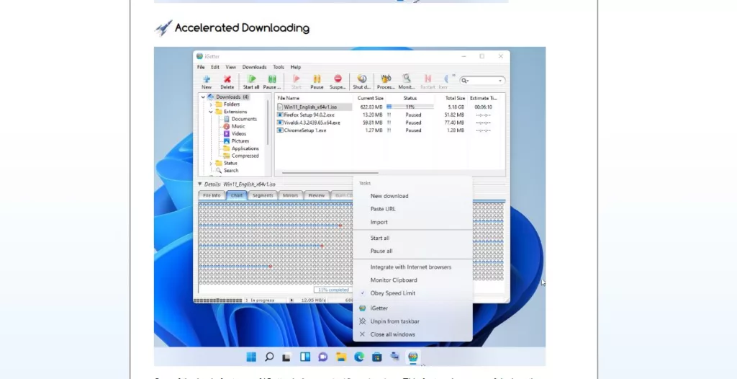Open the Edit menu

coord(214,67)
